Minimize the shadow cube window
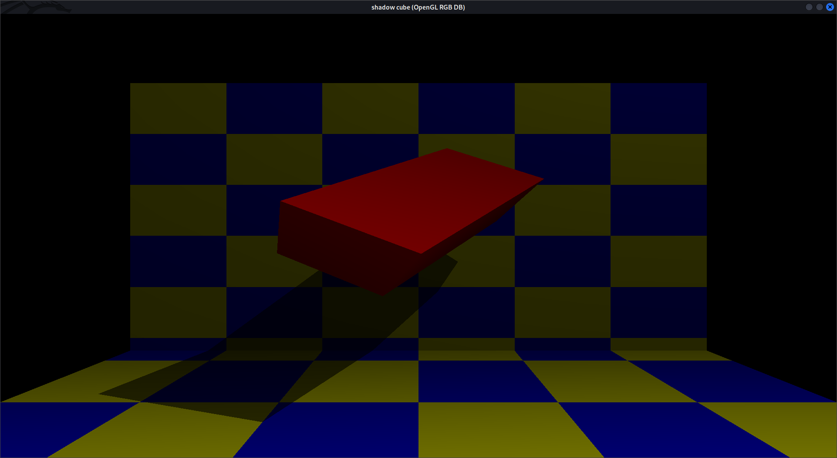Image resolution: width=837 pixels, height=458 pixels. [809, 7]
